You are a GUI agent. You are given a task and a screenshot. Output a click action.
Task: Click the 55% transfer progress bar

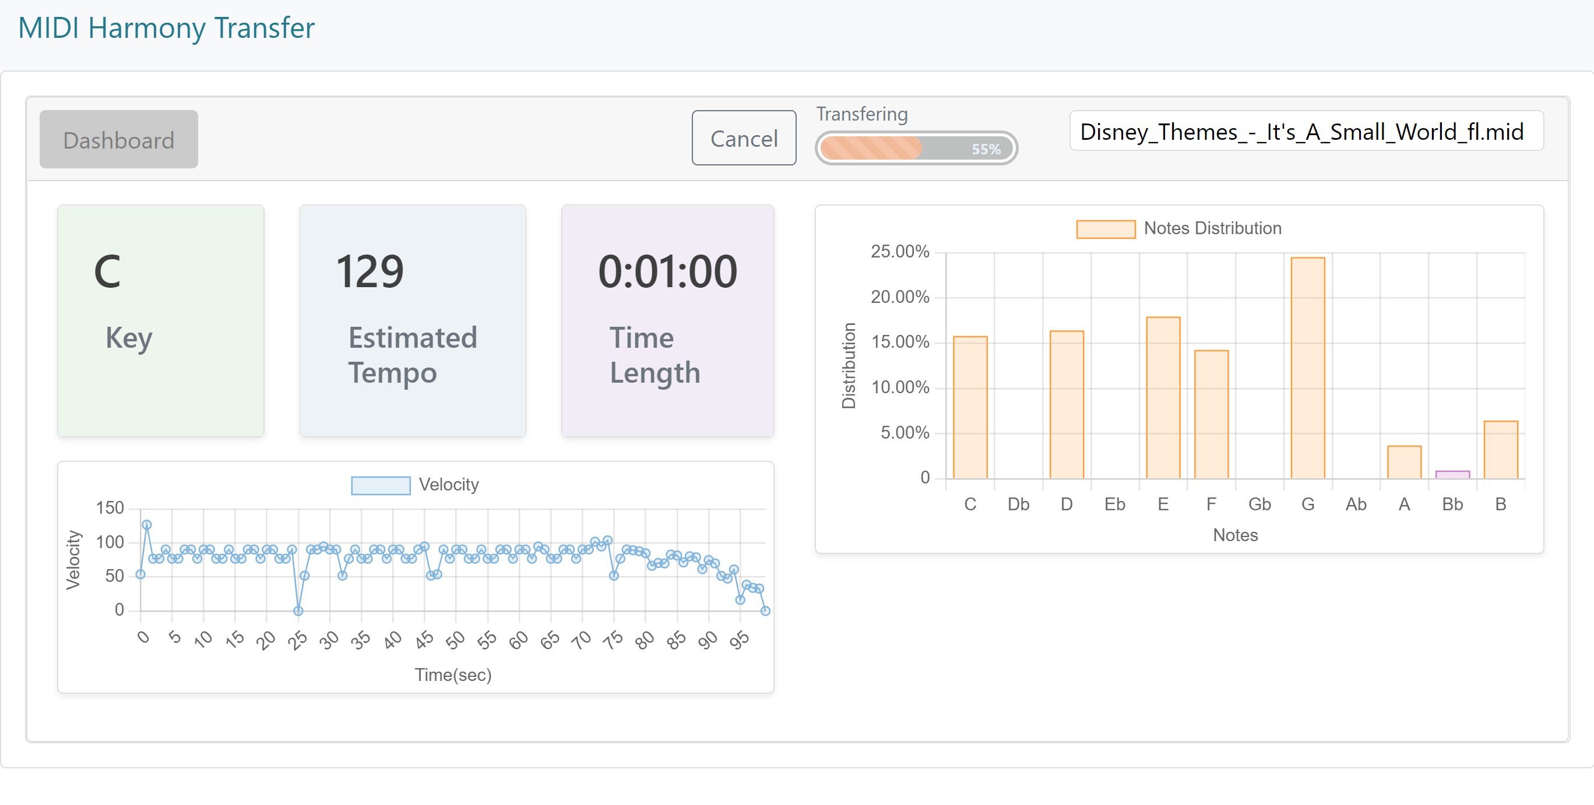click(x=916, y=149)
